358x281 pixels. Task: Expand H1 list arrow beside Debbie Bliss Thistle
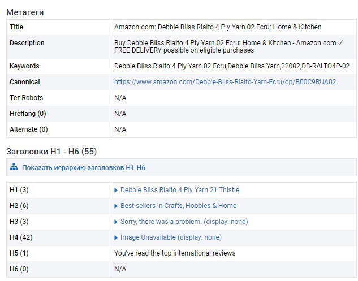[116, 190]
